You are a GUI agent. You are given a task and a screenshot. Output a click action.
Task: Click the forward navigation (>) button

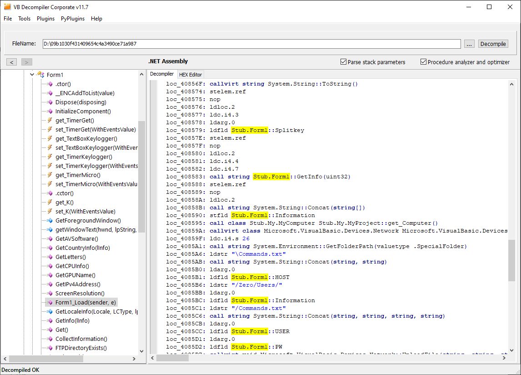[x=26, y=62]
